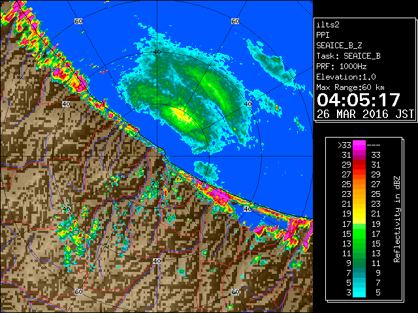Click the "40" range label on the southern ring
The height and width of the screenshot is (313, 418).
click(157, 261)
